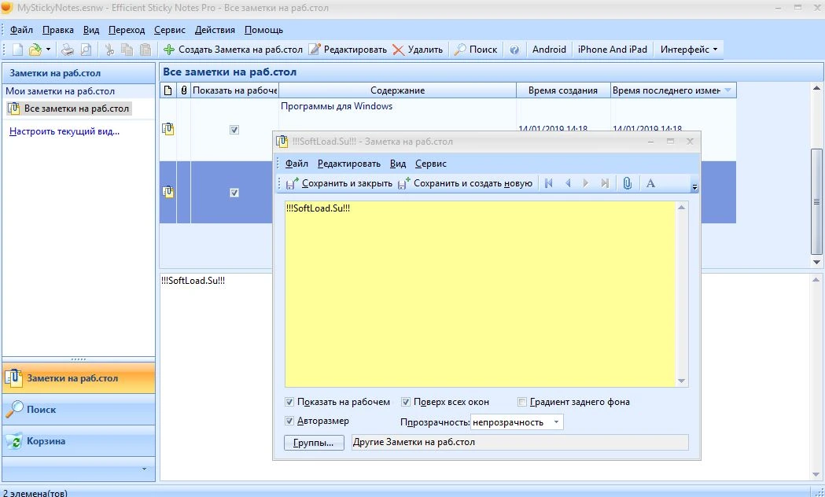
Task: Click the font A icon in note toolbar
Action: tap(651, 183)
